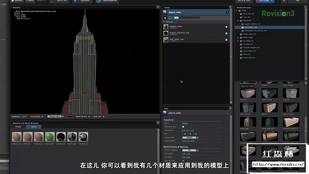Click the particle replicator circular icon

tap(170, 18)
